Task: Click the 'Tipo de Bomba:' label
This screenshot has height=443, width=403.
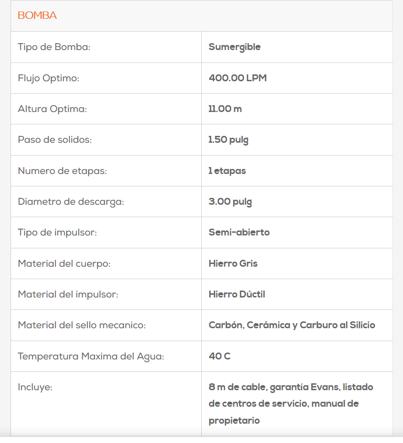Action: [x=54, y=47]
